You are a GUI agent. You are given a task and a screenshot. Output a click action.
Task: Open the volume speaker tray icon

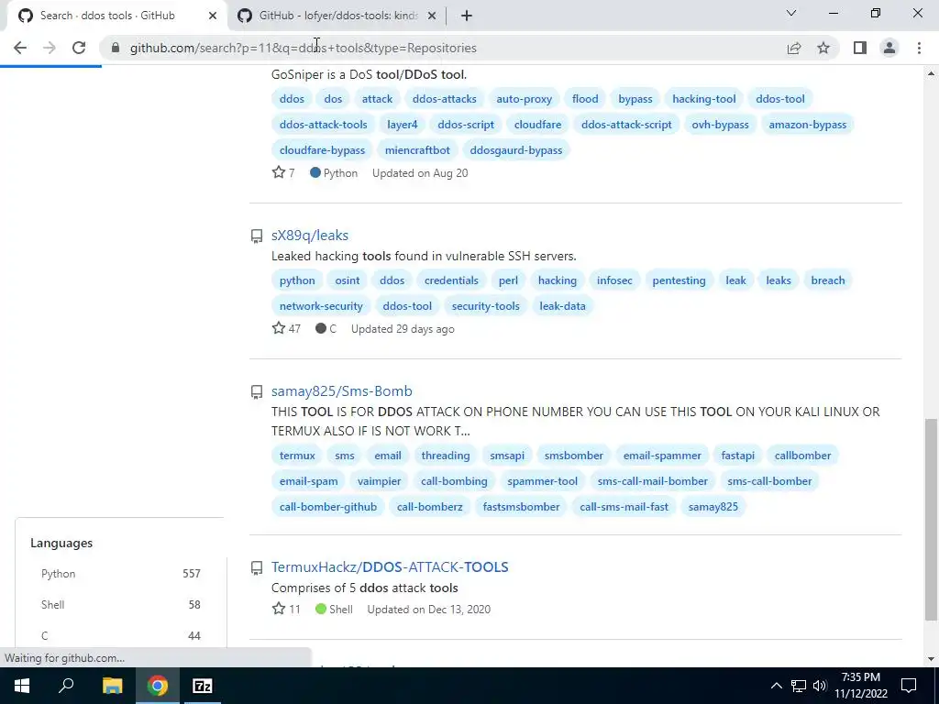819,686
